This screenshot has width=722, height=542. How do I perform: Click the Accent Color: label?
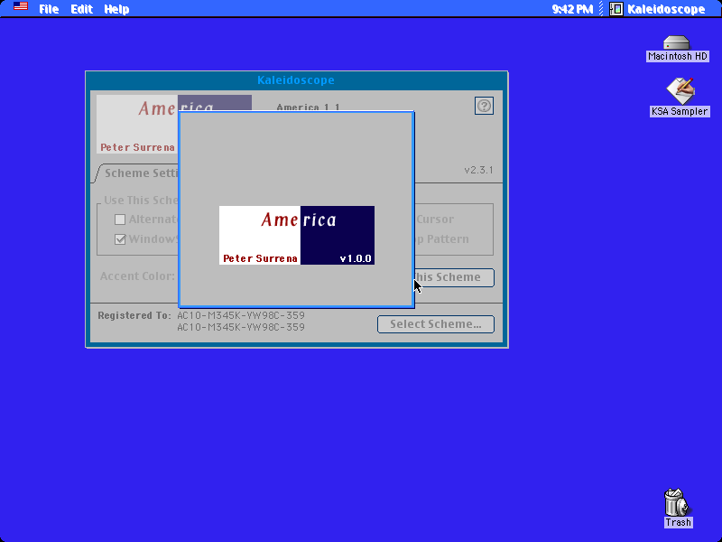tap(137, 276)
